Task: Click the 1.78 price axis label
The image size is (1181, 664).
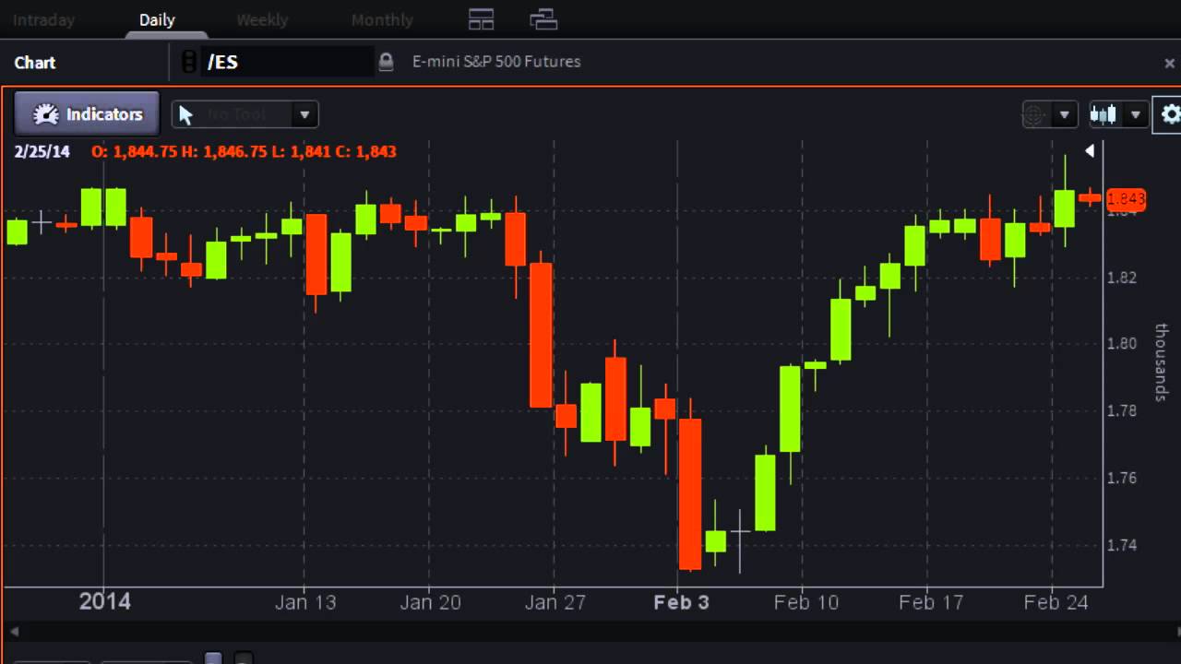Action: pyautogui.click(x=1122, y=410)
